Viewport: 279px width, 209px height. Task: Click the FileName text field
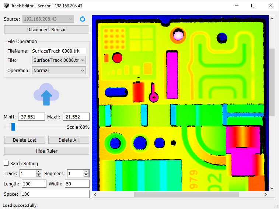(58, 51)
